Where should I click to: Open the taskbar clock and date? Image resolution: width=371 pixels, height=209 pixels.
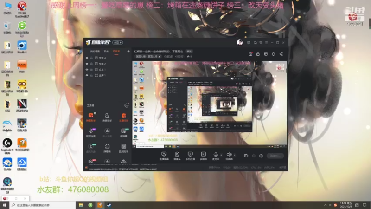346,205
